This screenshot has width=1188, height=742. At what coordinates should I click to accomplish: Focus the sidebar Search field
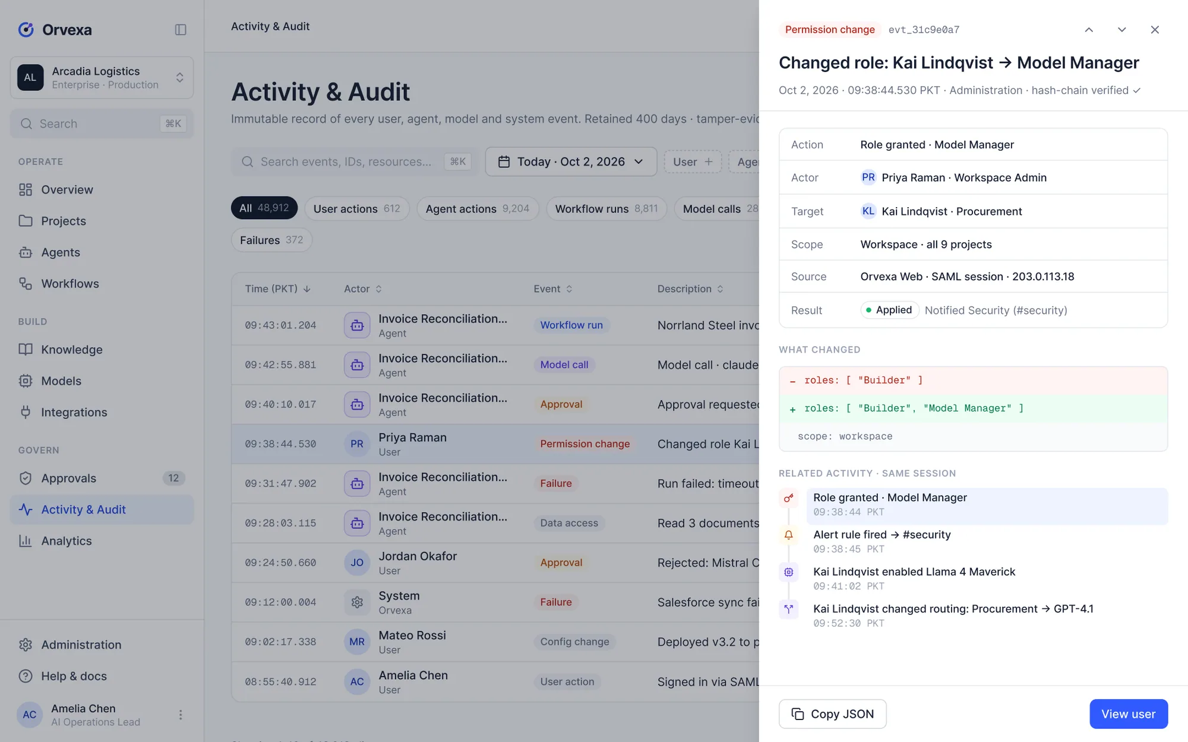(102, 123)
